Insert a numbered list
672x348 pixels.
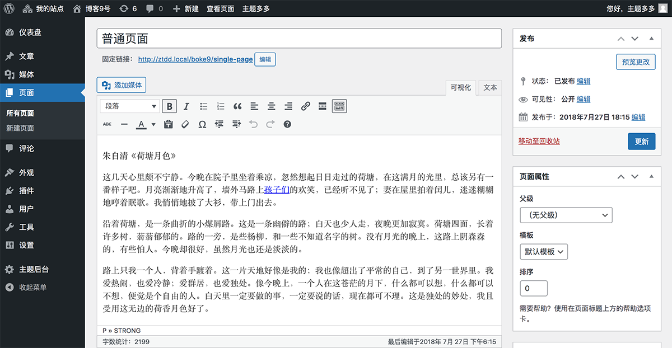click(221, 106)
